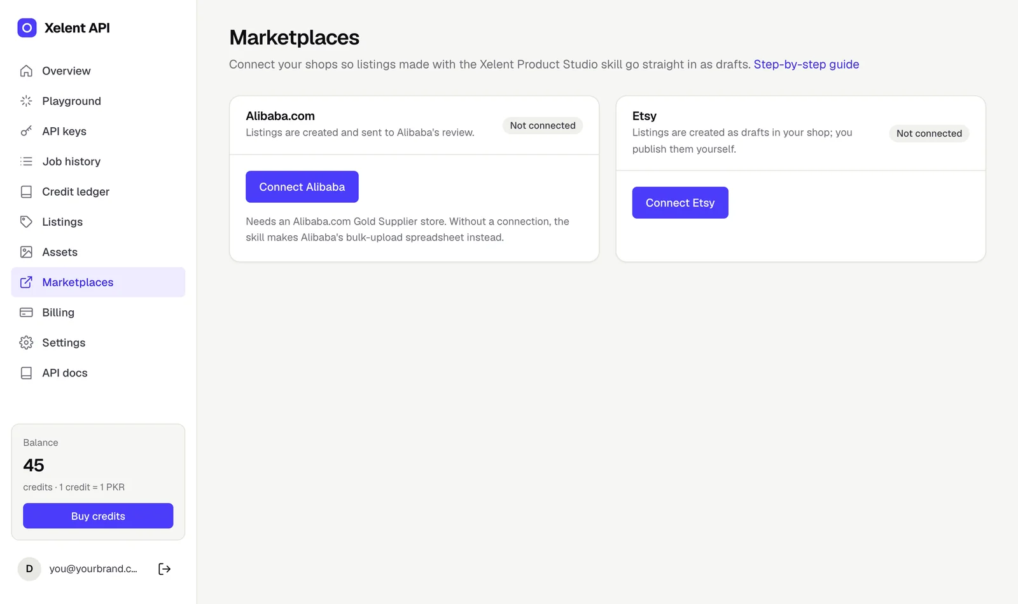
Task: Click the Alibaba.com card heading
Action: click(281, 116)
